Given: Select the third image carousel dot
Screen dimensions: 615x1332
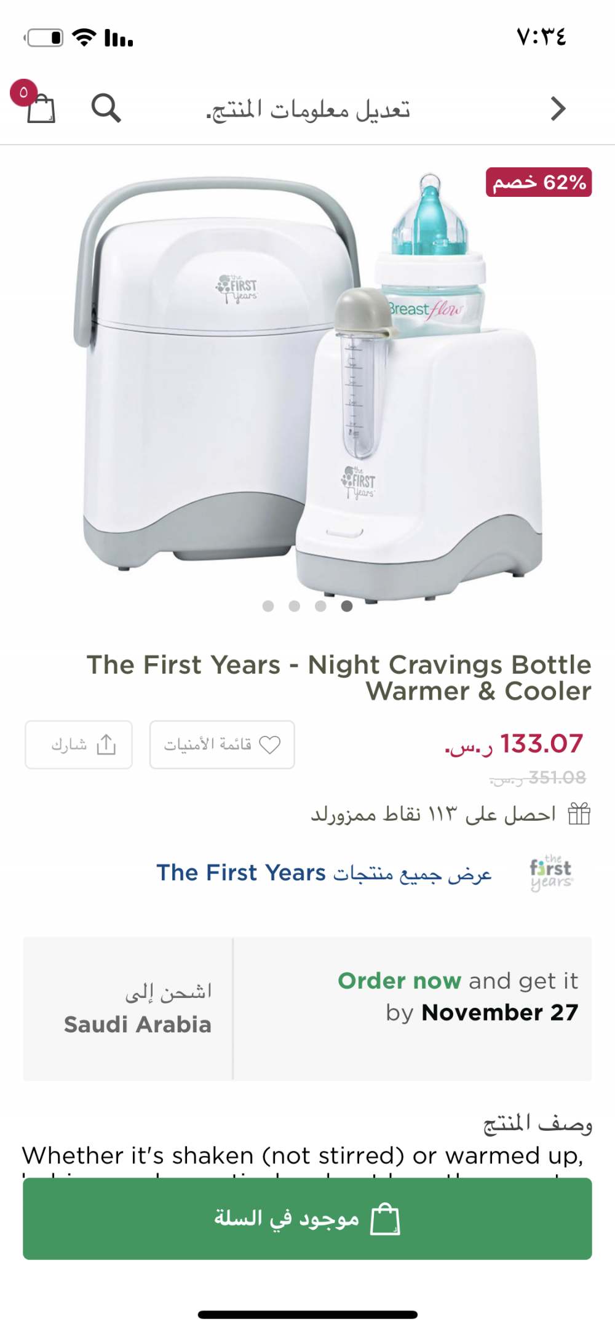Looking at the screenshot, I should pyautogui.click(x=320, y=606).
